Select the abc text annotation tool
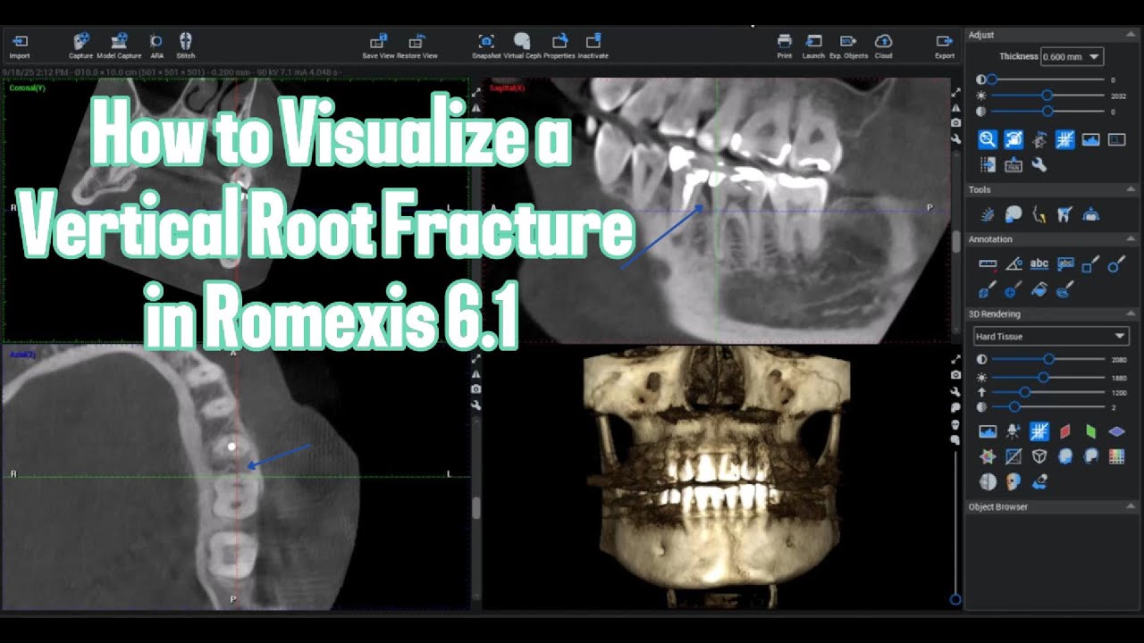This screenshot has height=643, width=1144. [x=1039, y=264]
